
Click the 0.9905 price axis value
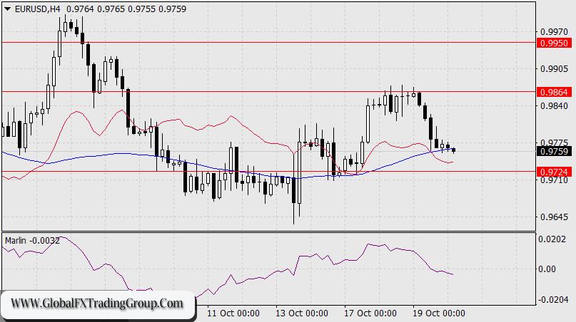pos(554,69)
